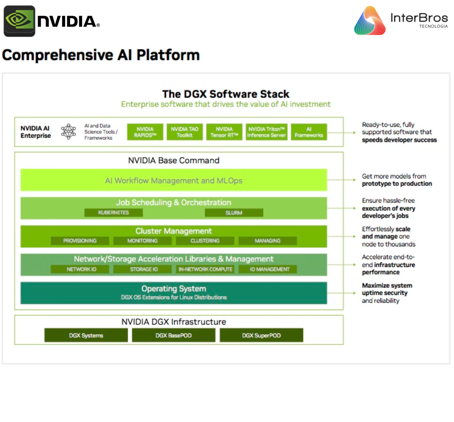Click the green Enterprise software subtitle
454x422 pixels.
(x=226, y=104)
